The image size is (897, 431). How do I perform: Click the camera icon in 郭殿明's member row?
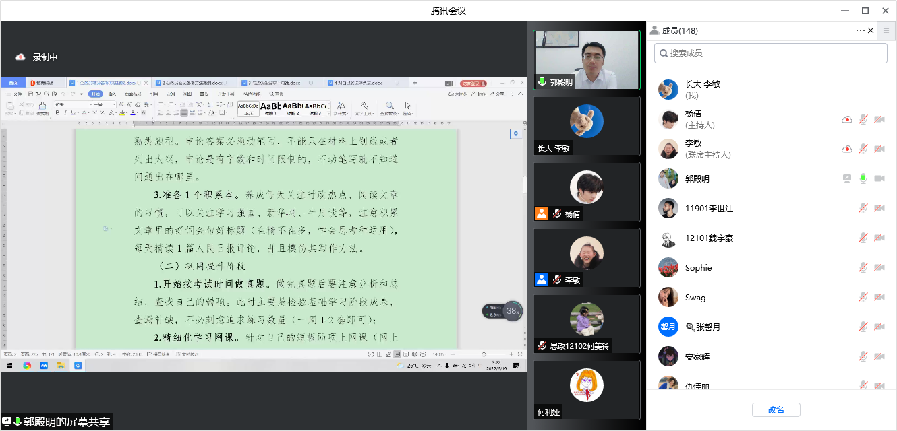coord(879,179)
